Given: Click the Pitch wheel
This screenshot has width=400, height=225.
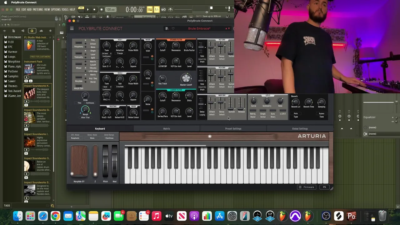Looking at the screenshot, I should (105, 162).
